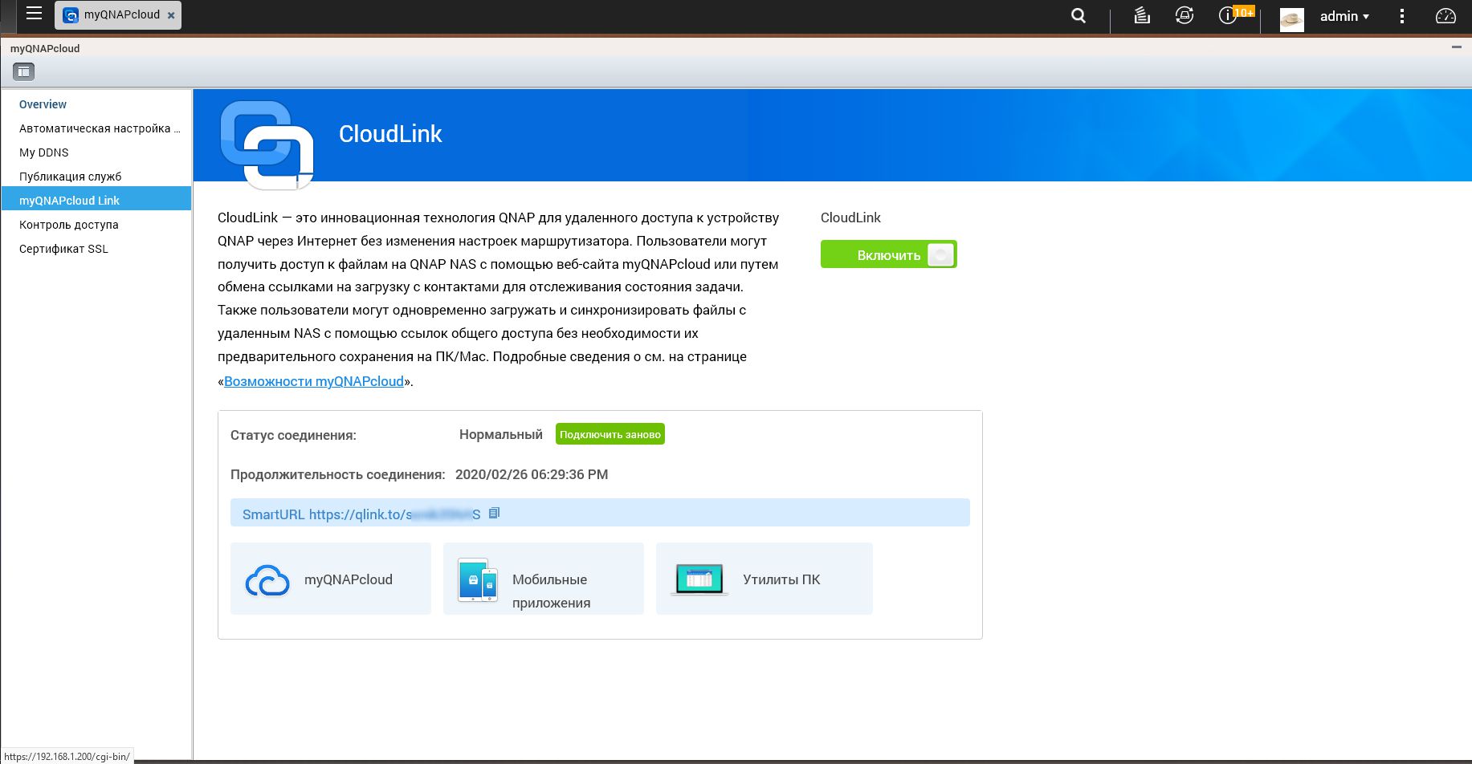Close the myQNAPcloud taskbar tab

coord(171,15)
